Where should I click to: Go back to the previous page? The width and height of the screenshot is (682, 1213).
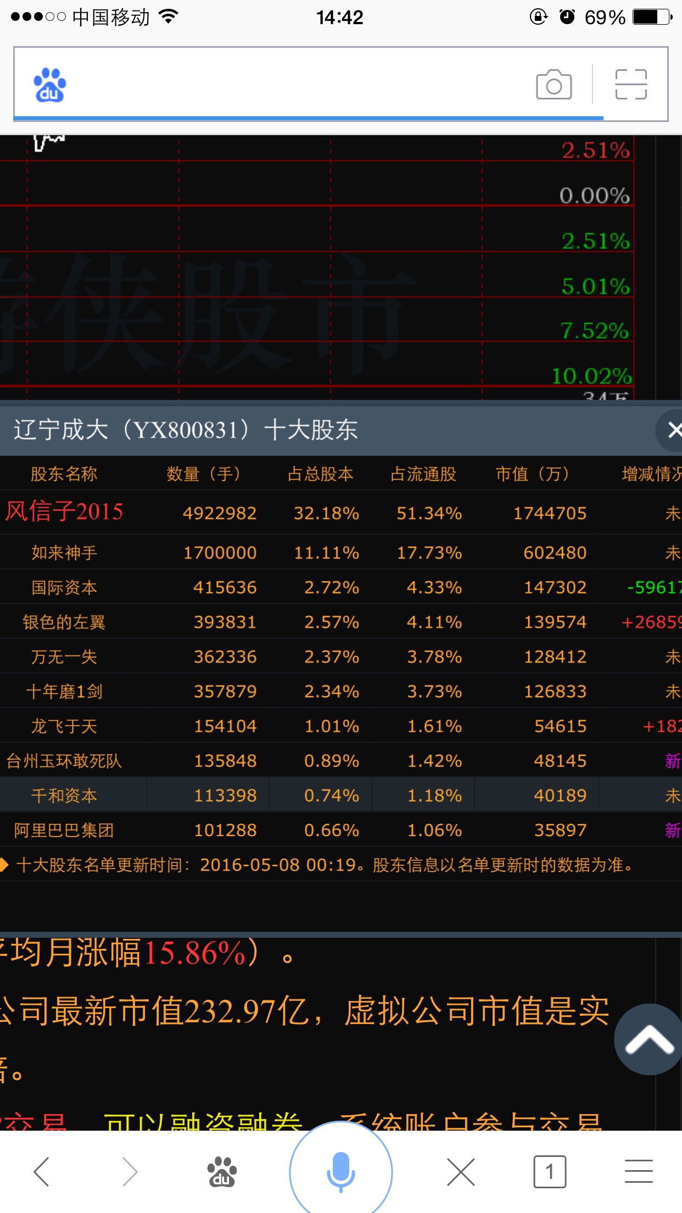coord(42,1171)
